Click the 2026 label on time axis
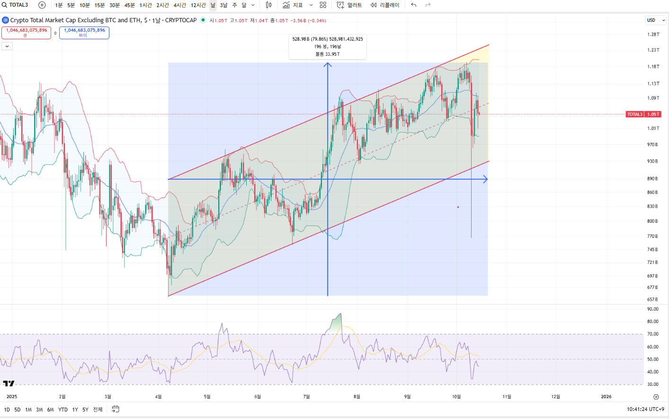This screenshot has height=419, width=669. [x=606, y=397]
